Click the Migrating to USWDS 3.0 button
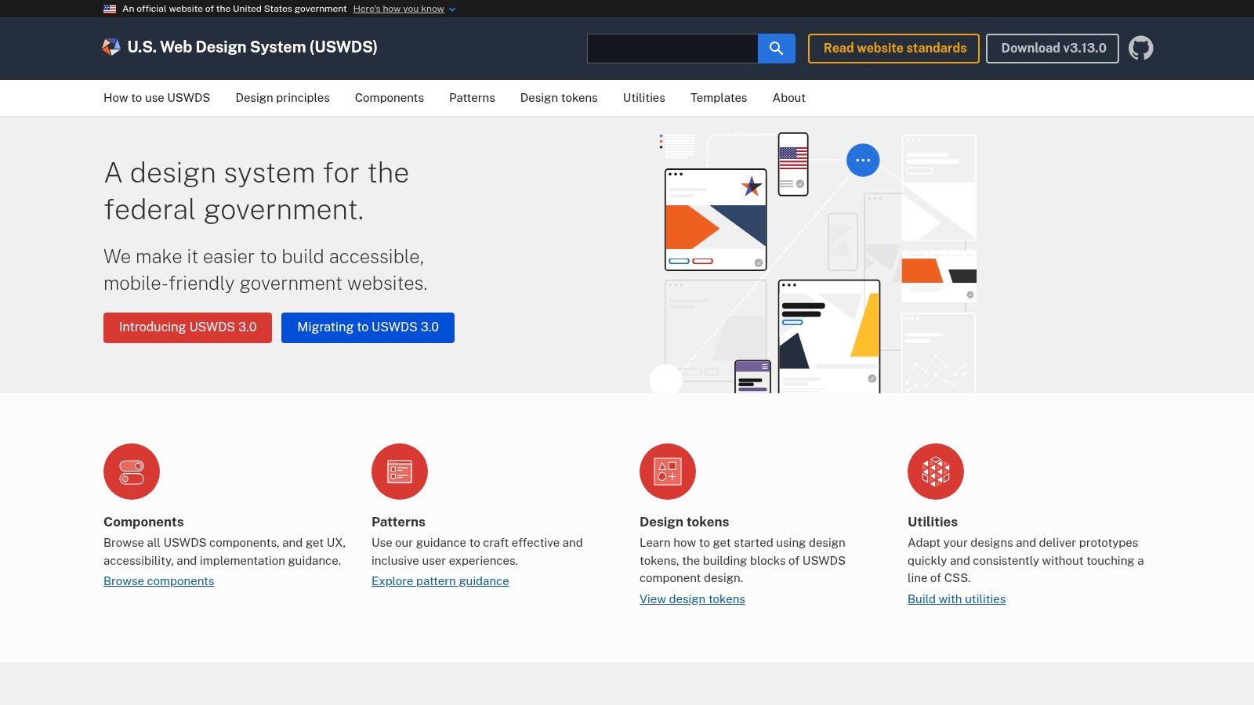This screenshot has width=1254, height=705. tap(368, 327)
